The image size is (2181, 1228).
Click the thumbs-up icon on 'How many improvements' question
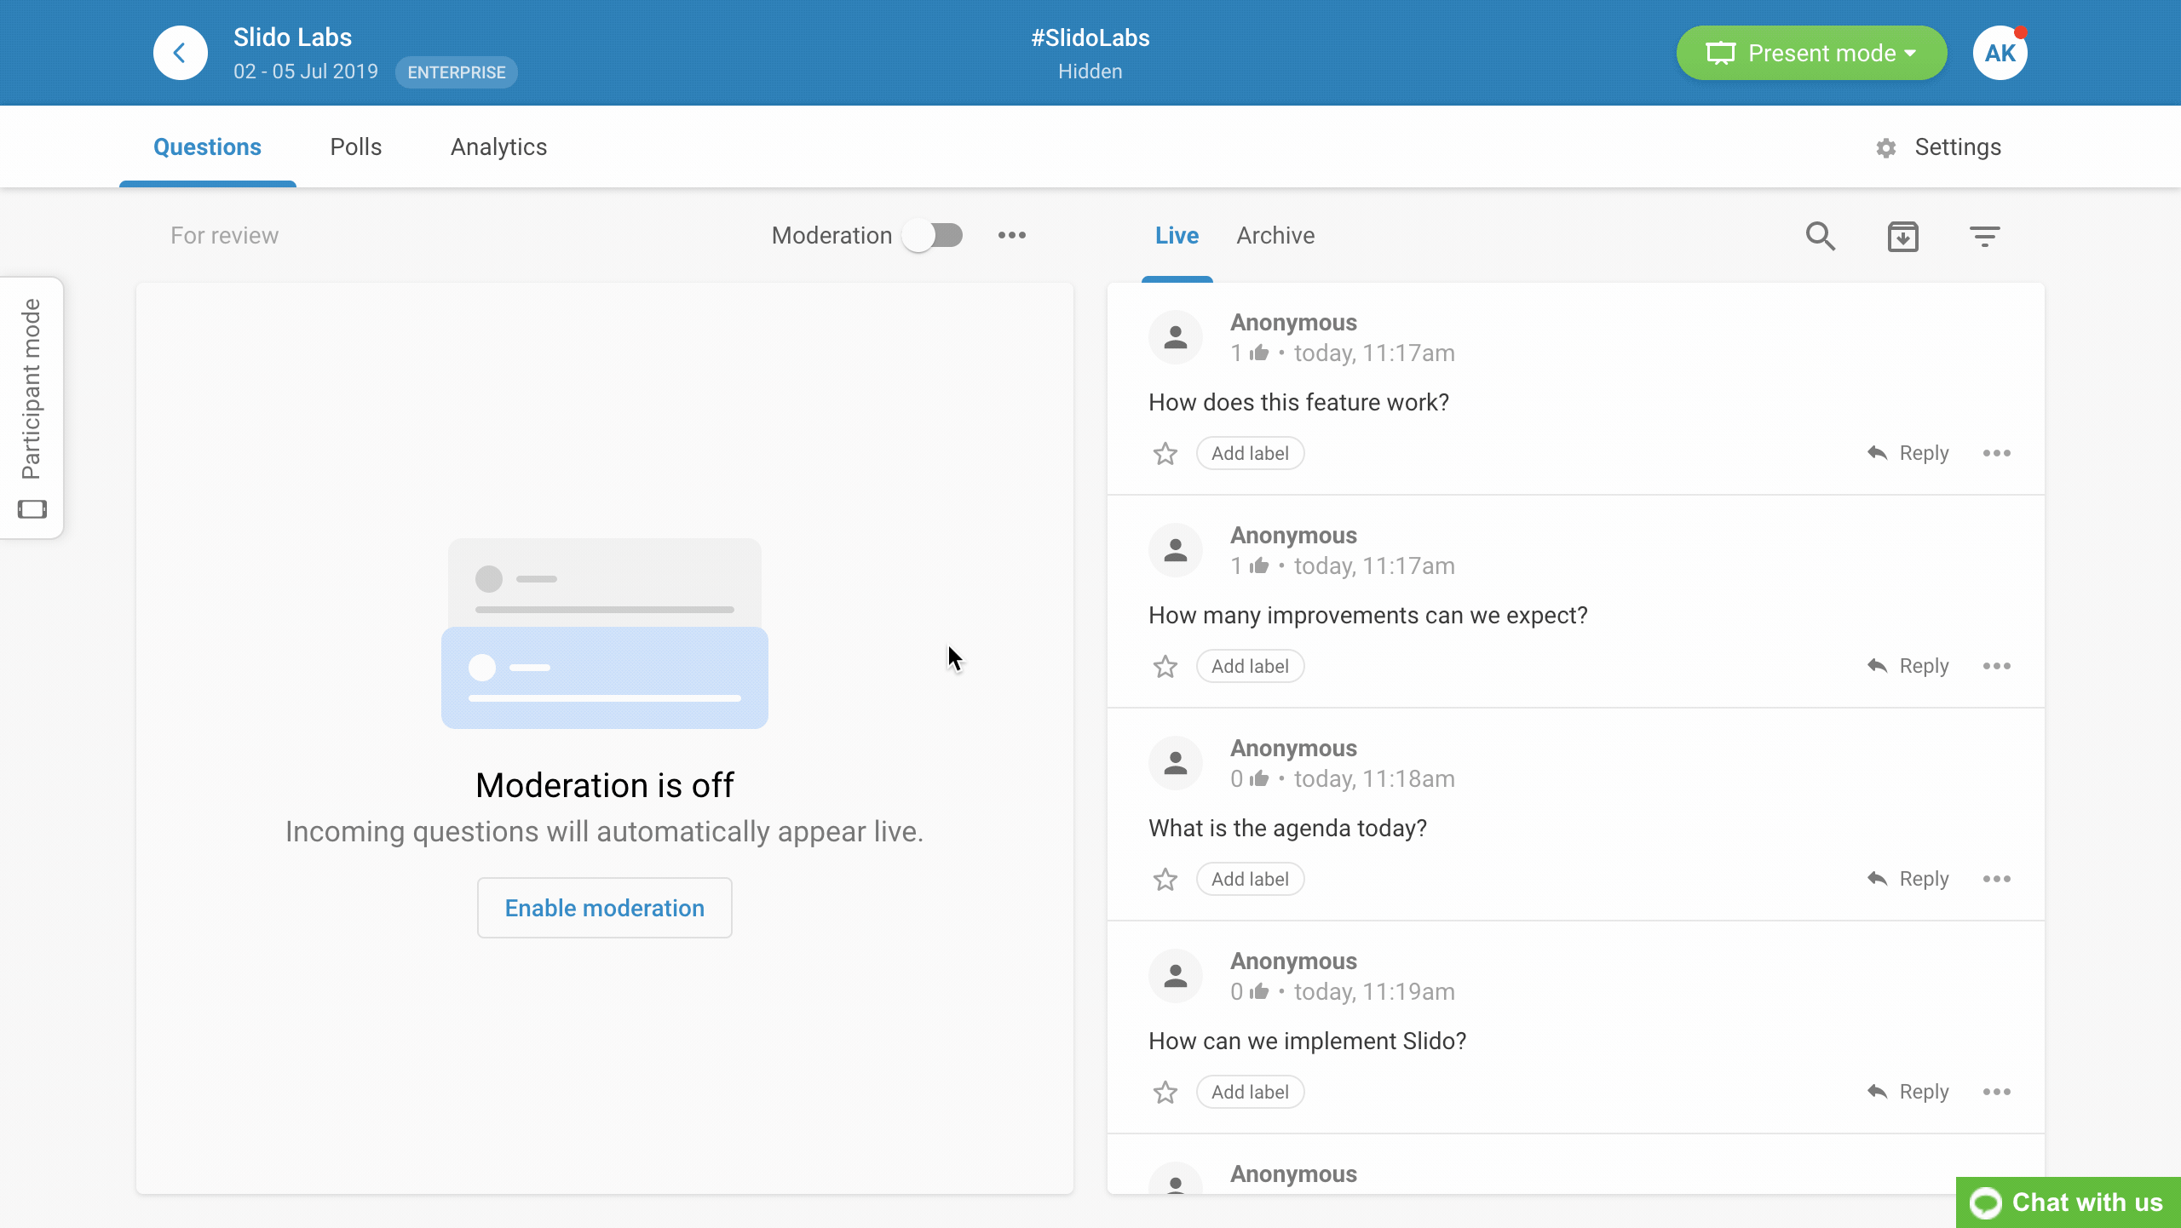[1259, 565]
